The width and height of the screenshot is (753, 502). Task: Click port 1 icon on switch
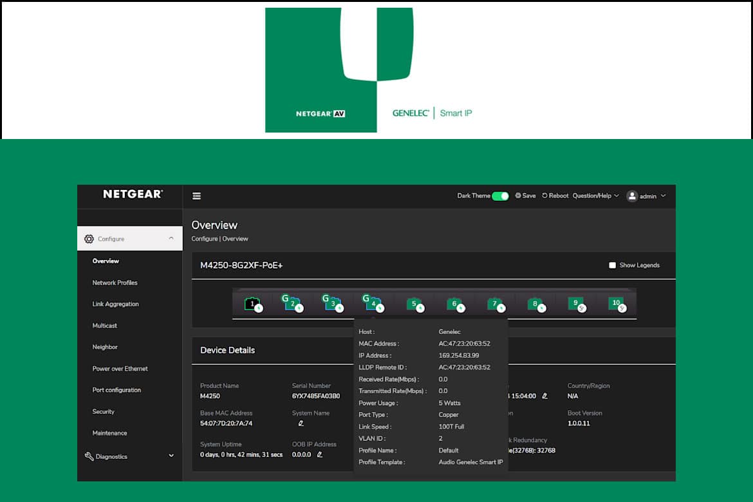coord(252,304)
